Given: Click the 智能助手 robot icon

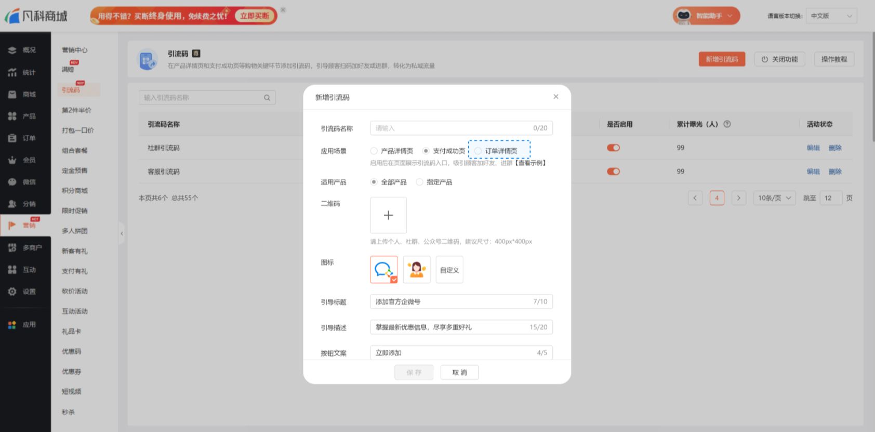Looking at the screenshot, I should [x=684, y=16].
